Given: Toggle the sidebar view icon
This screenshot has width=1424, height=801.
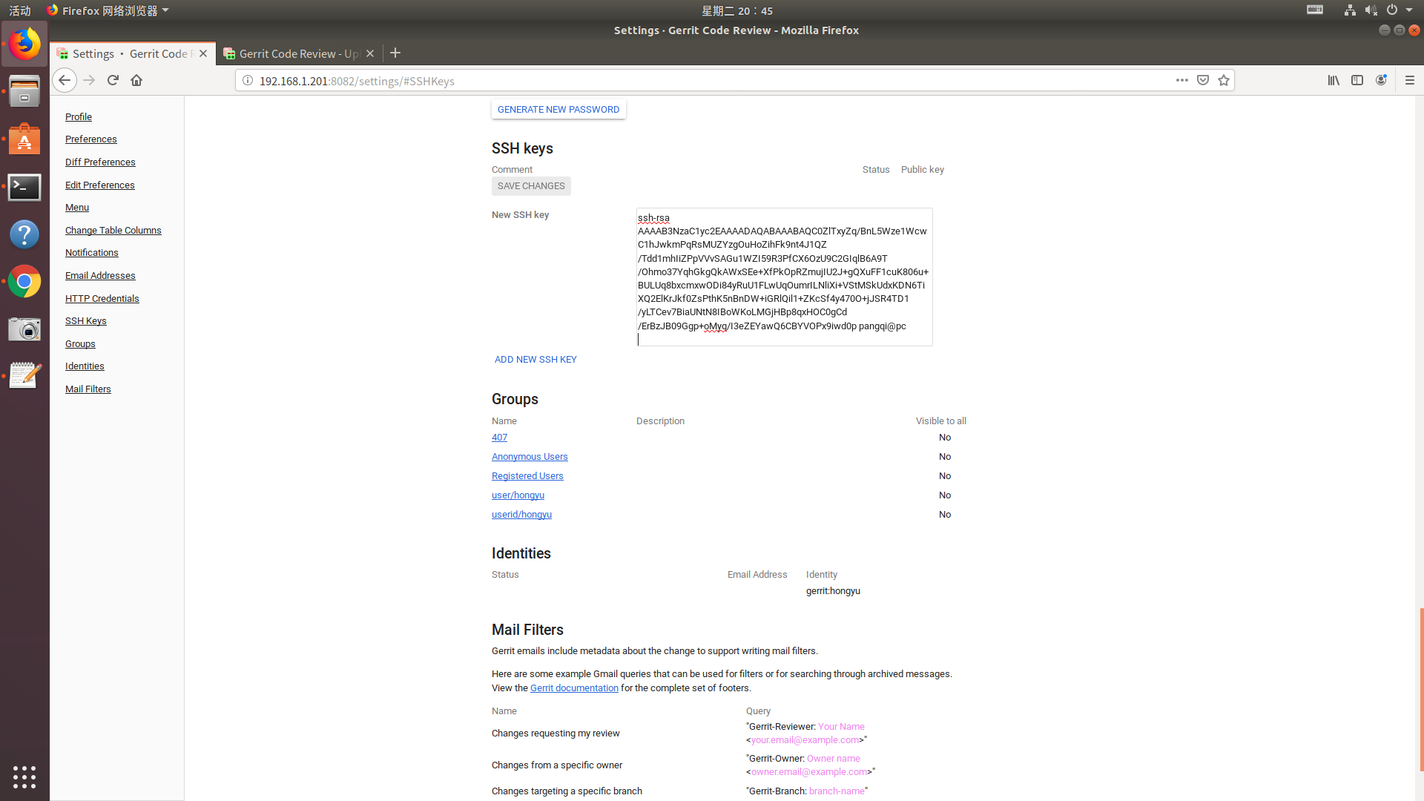Looking at the screenshot, I should pyautogui.click(x=1357, y=80).
